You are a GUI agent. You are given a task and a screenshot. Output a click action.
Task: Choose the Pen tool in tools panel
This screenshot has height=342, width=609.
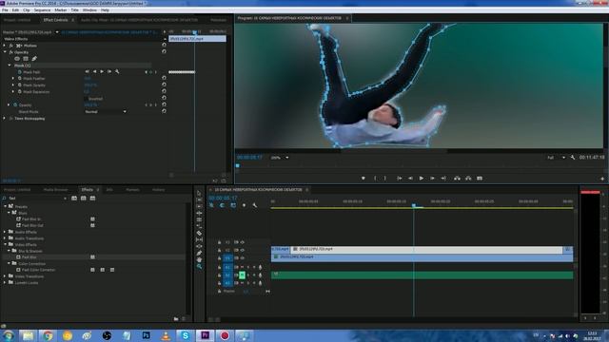(x=199, y=254)
